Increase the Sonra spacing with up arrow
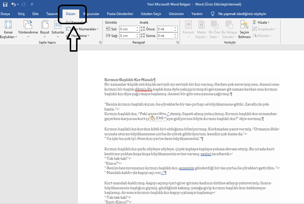This screenshot has width=304, height=204. coord(175,34)
